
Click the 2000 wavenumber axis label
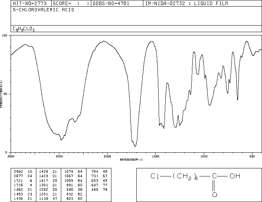[x=107, y=156]
